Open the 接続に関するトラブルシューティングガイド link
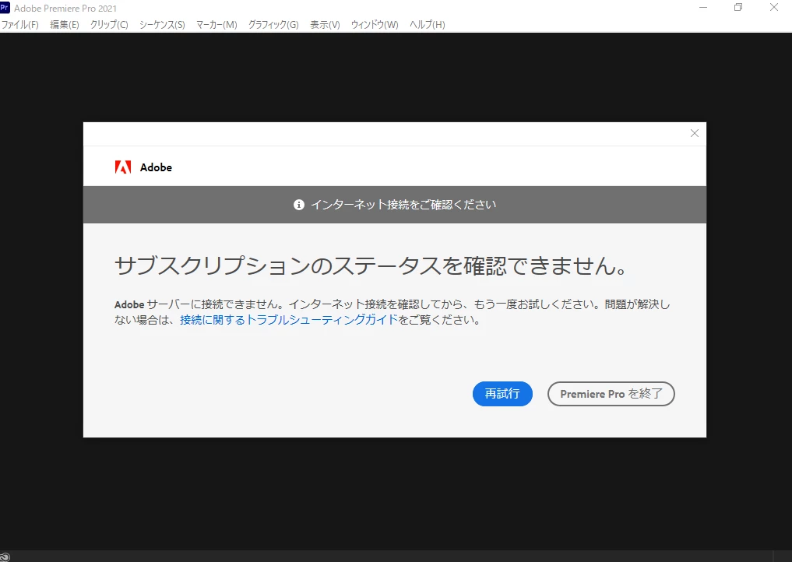This screenshot has height=562, width=792. 289,320
